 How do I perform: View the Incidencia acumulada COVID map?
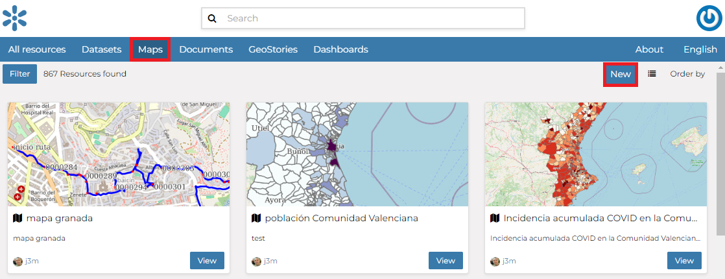684,261
